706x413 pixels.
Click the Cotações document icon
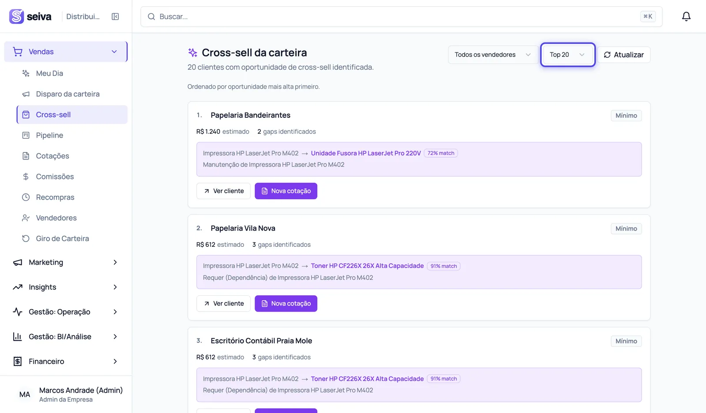26,156
